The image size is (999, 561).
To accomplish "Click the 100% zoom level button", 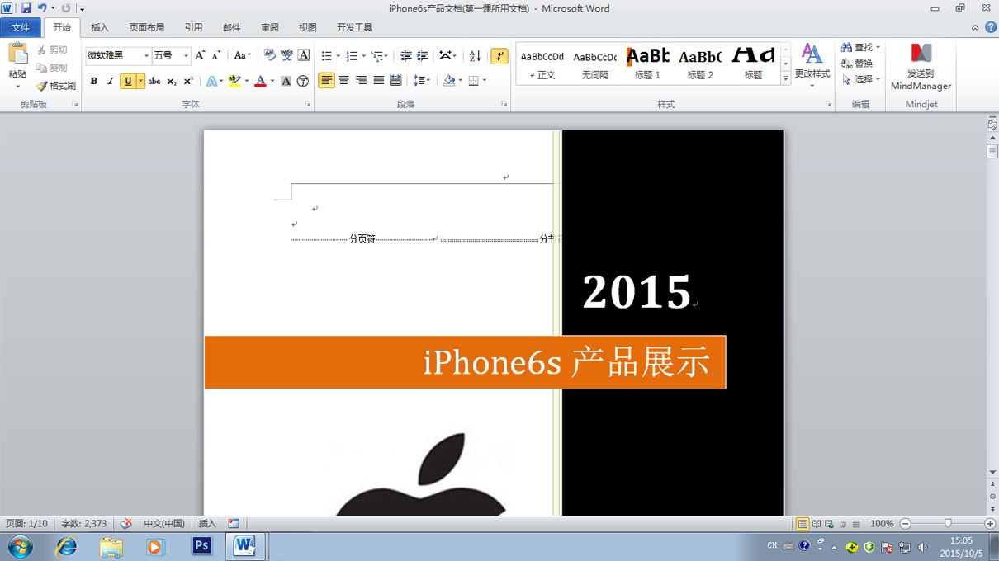I will click(x=882, y=523).
